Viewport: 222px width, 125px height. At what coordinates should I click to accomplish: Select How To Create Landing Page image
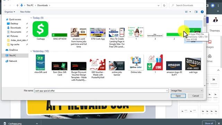tap(117, 37)
